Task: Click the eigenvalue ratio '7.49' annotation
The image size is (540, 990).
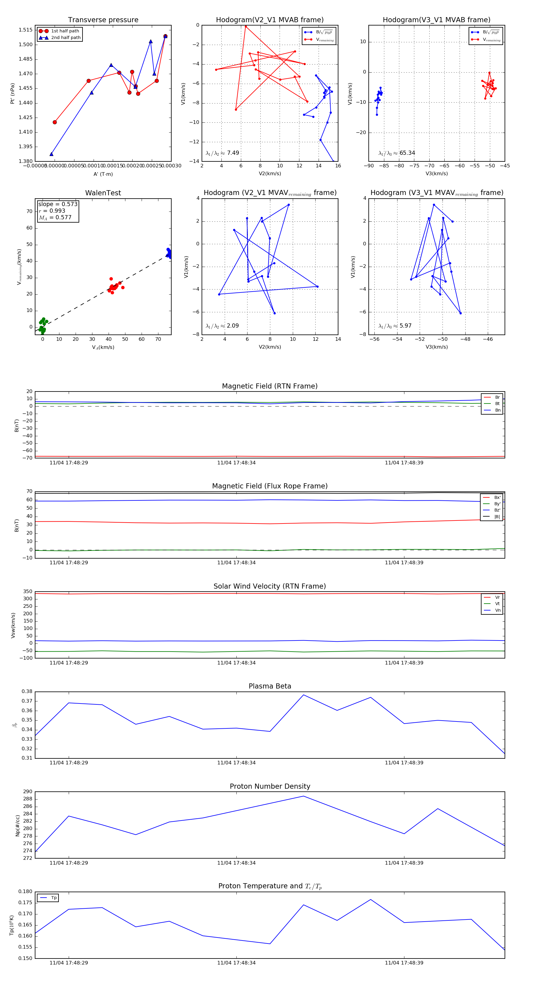Action: (222, 153)
